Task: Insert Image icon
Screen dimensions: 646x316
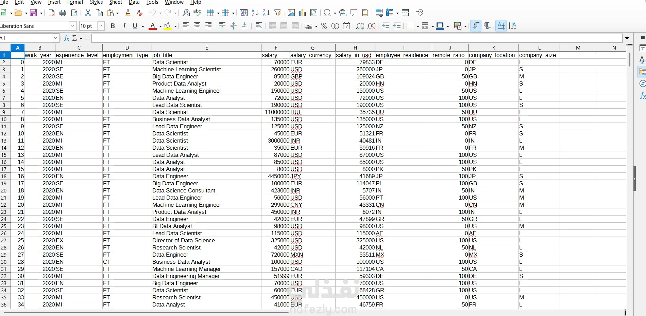Action: pos(291,13)
